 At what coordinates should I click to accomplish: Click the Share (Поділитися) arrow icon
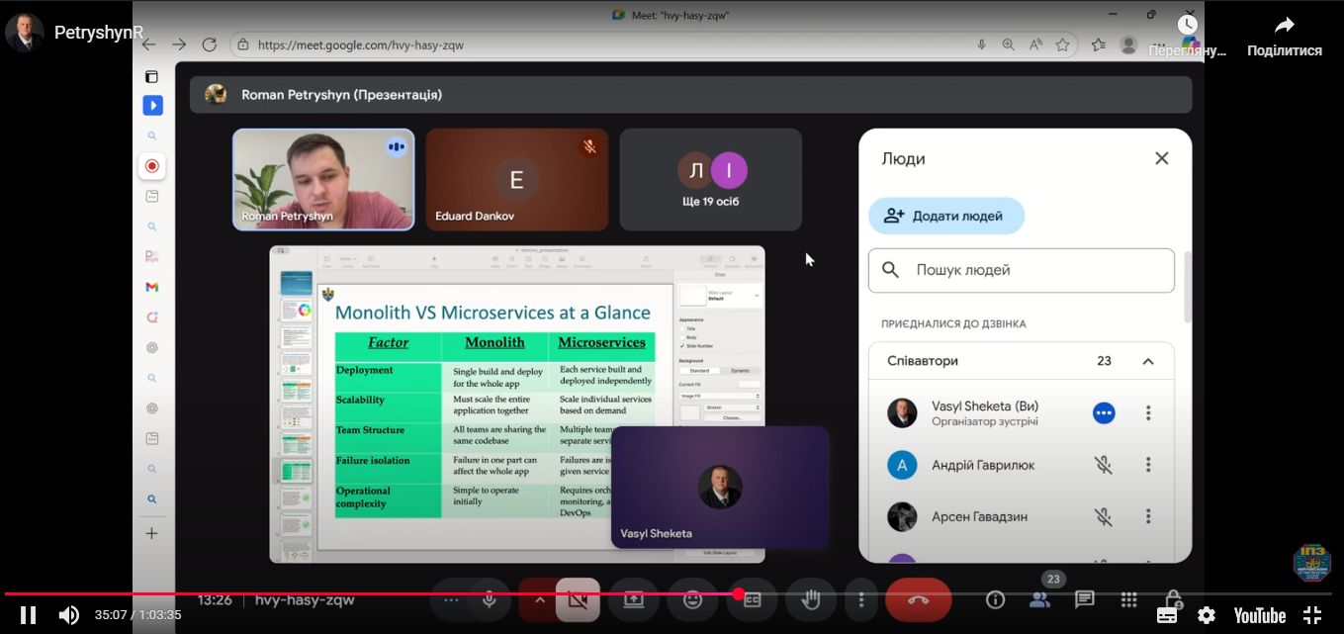pyautogui.click(x=1284, y=27)
